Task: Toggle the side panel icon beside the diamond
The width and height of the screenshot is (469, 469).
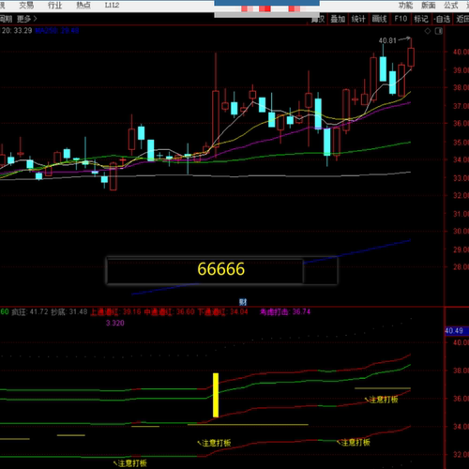Action: tap(439, 31)
